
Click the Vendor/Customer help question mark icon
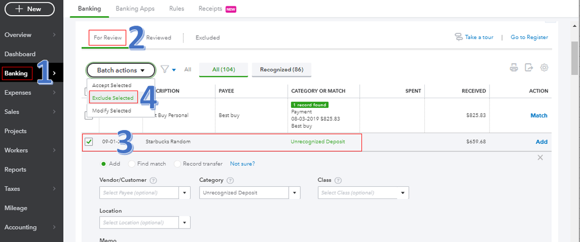coord(153,181)
